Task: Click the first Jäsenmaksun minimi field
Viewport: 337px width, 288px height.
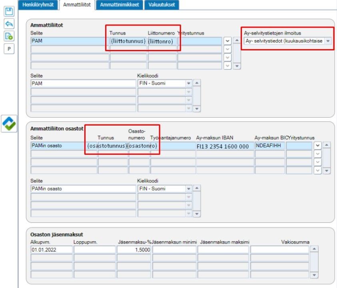Action: pyautogui.click(x=174, y=250)
